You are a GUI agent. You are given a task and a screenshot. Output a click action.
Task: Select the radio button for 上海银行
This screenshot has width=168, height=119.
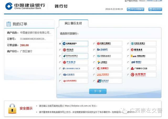point(94,62)
